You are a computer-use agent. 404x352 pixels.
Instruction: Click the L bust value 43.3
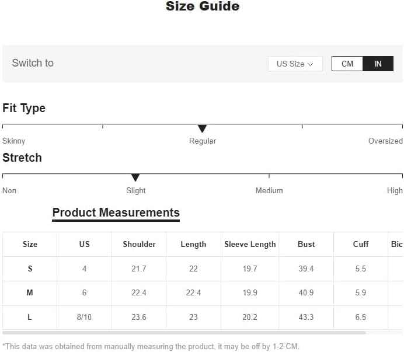click(x=306, y=317)
